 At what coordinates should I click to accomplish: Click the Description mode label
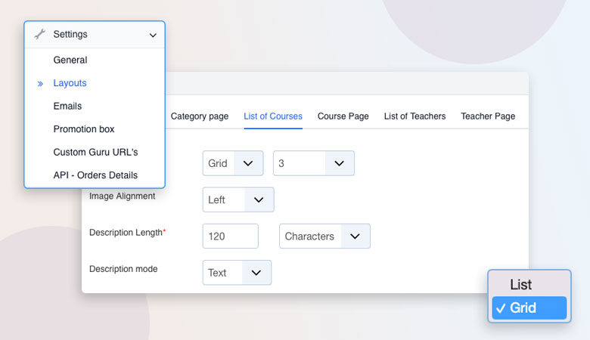[123, 269]
